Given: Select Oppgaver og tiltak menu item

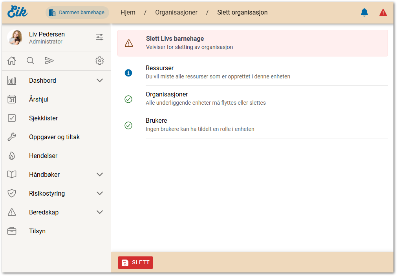Looking at the screenshot, I should (x=54, y=137).
